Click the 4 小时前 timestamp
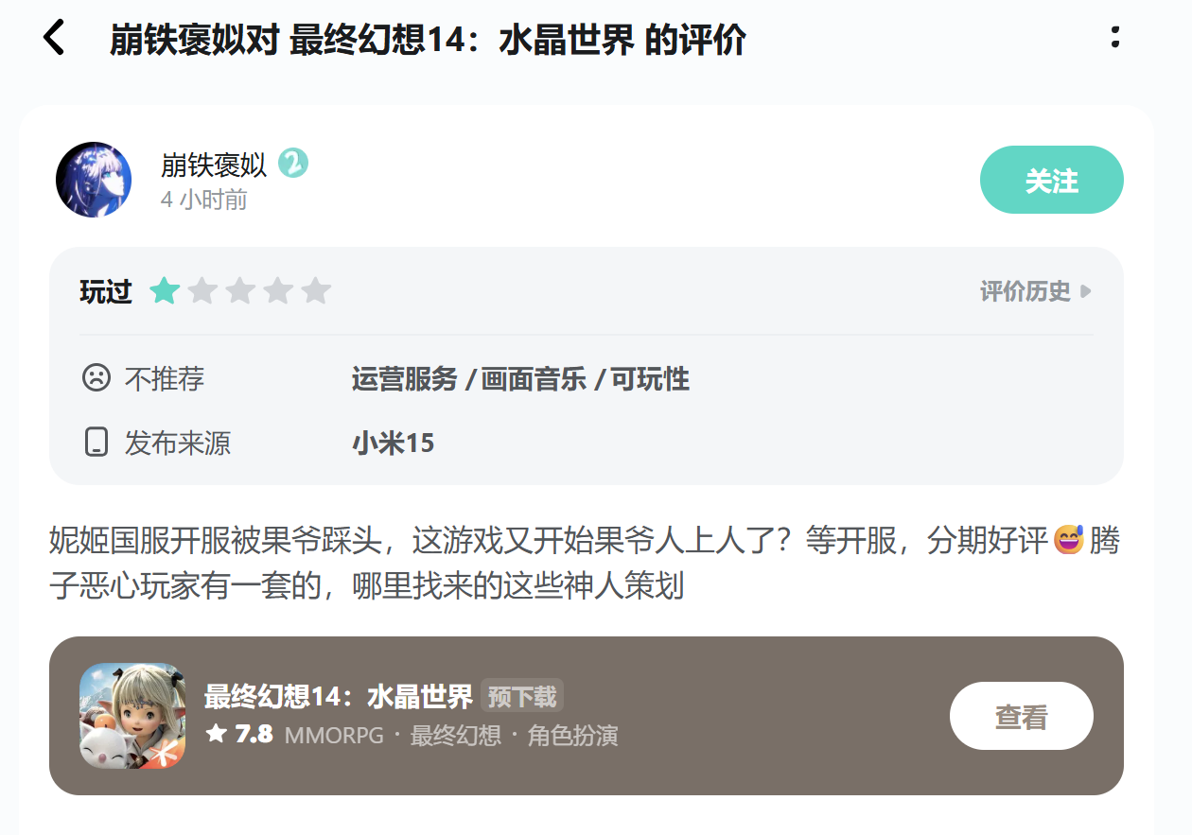 click(204, 200)
